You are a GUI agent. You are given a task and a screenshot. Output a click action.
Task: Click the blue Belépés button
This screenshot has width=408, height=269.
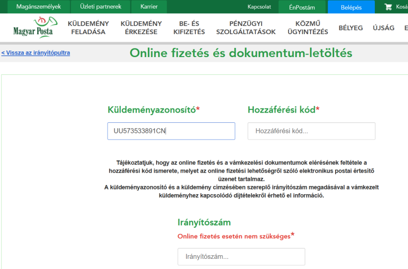351,7
